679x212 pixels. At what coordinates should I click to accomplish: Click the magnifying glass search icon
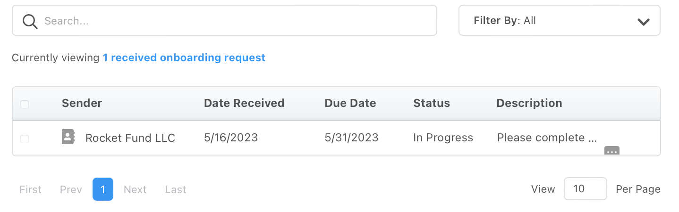(30, 21)
